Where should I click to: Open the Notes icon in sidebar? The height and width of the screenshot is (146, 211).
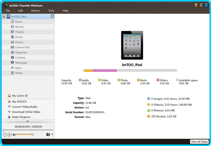(12, 73)
